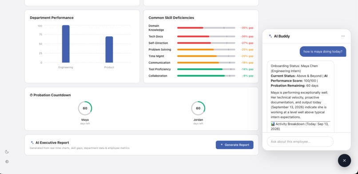This screenshot has width=358, height=174.
Task: Click the -14% gap value
Action: (247, 69)
